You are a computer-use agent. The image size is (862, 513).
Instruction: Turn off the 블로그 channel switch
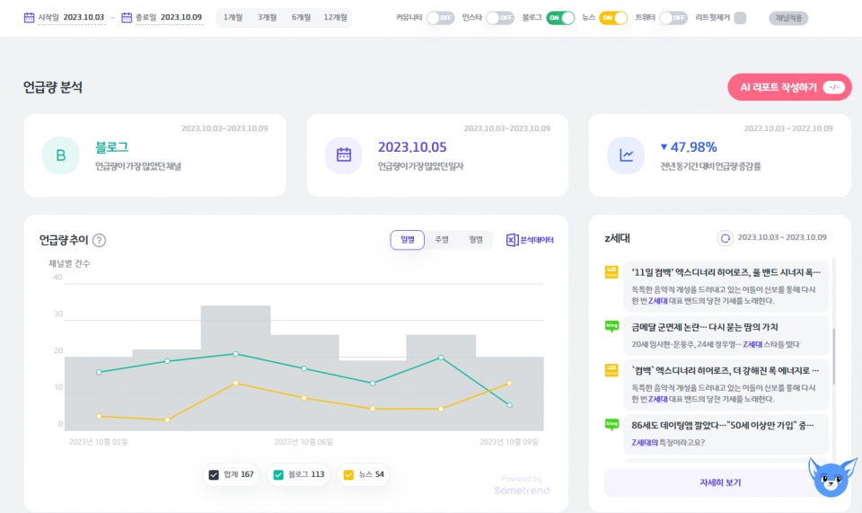560,18
